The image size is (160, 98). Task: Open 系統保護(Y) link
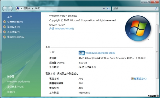coord(13,32)
